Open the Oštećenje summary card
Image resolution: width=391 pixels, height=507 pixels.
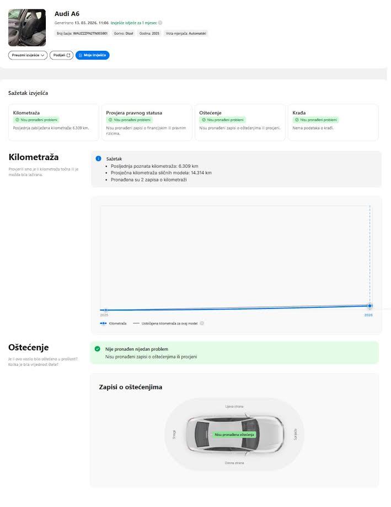click(x=240, y=122)
